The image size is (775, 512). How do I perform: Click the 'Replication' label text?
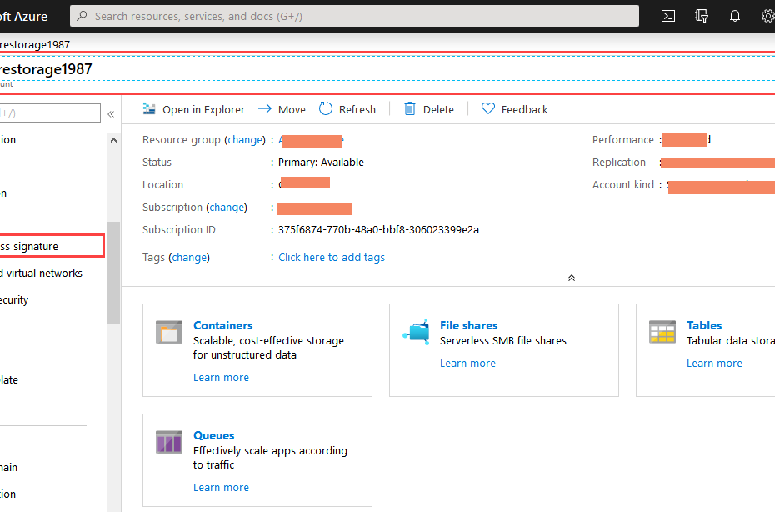tap(619, 163)
